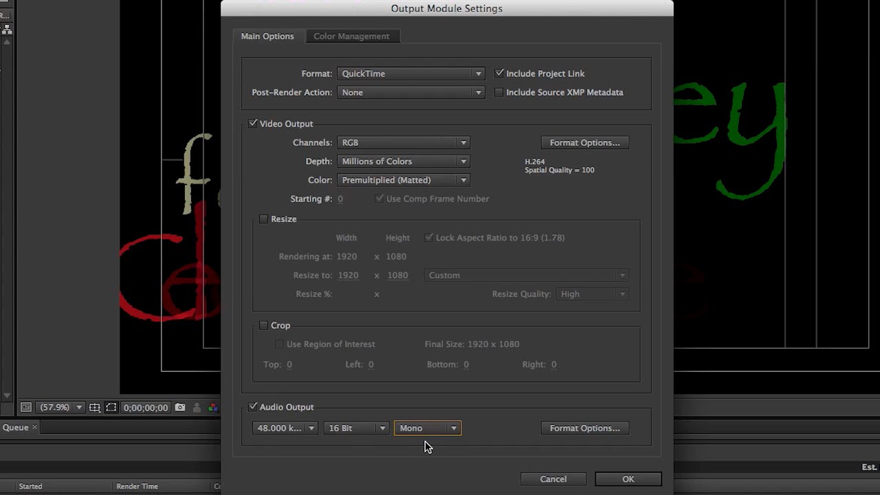Screen dimensions: 880x495
Task: Enable the Resize checkbox
Action: 263,219
